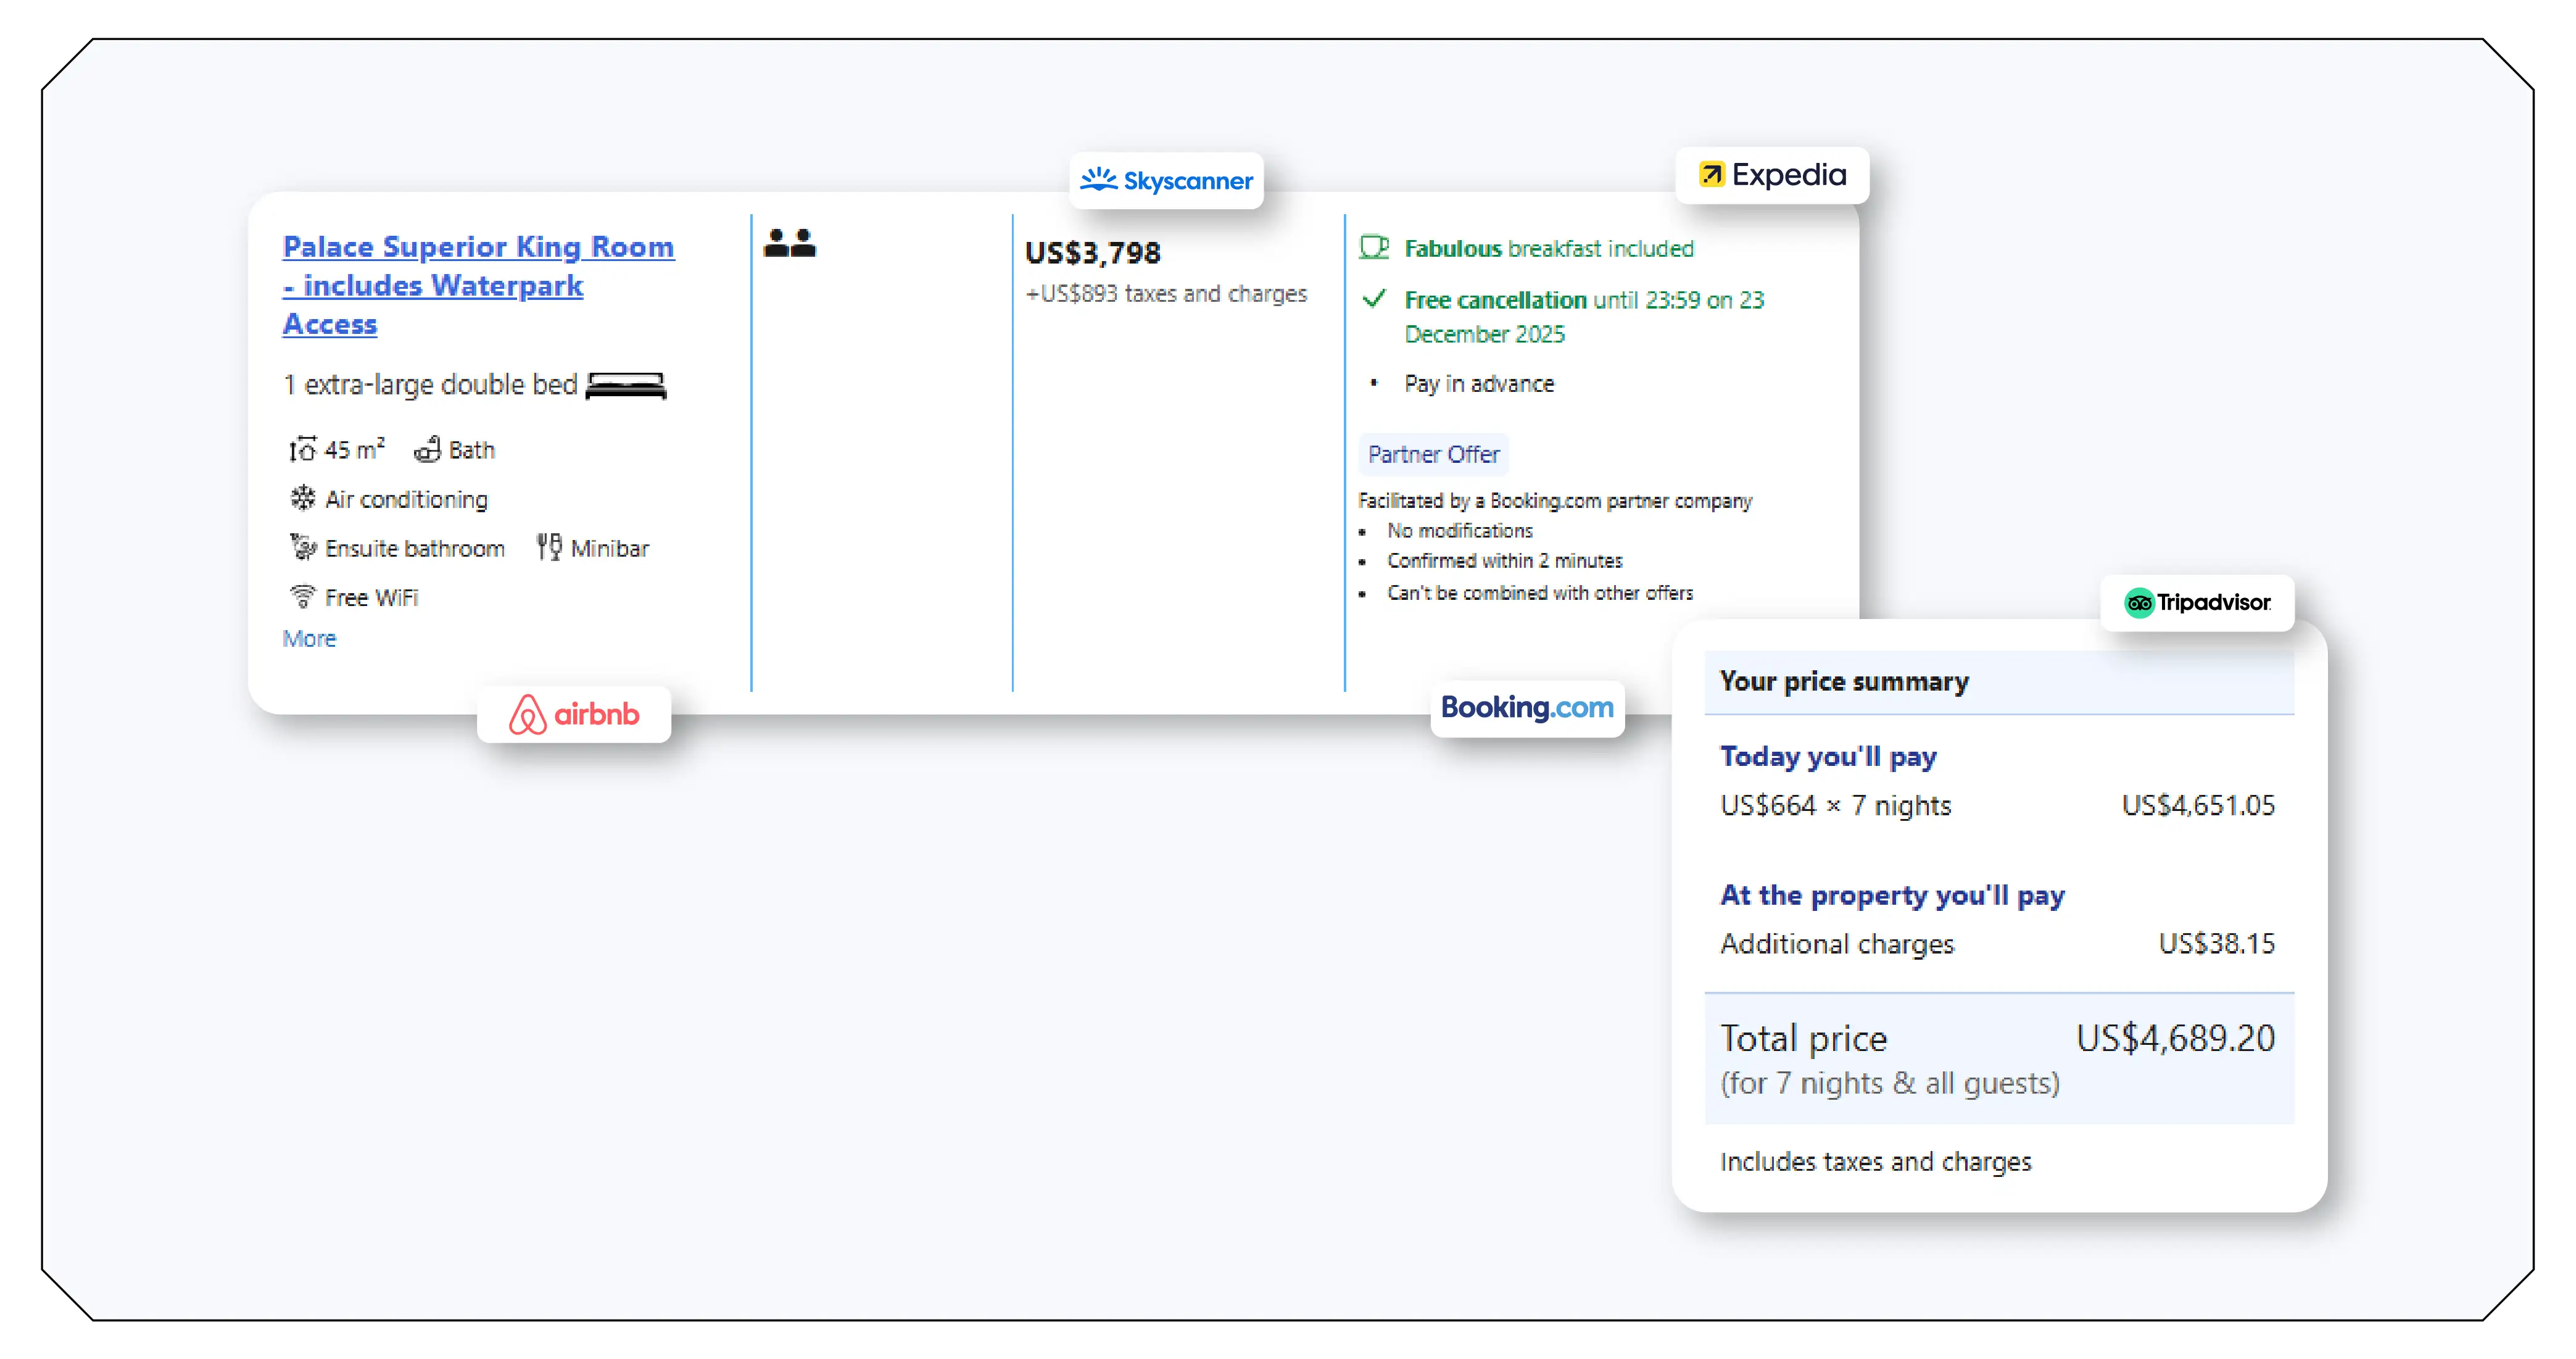Viewport: 2576px width, 1359px height.
Task: Click the air conditioning snowflake icon
Action: click(302, 497)
